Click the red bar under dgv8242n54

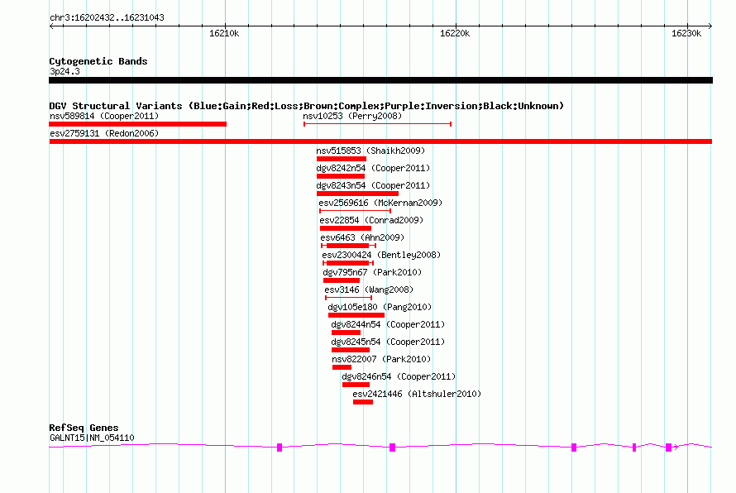point(341,176)
